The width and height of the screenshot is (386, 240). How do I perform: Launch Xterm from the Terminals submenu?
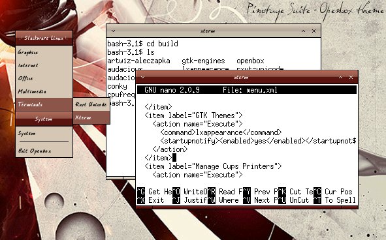pyautogui.click(x=91, y=117)
